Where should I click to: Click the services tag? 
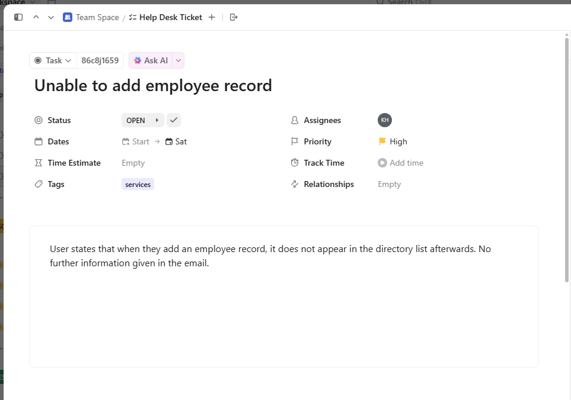click(138, 185)
